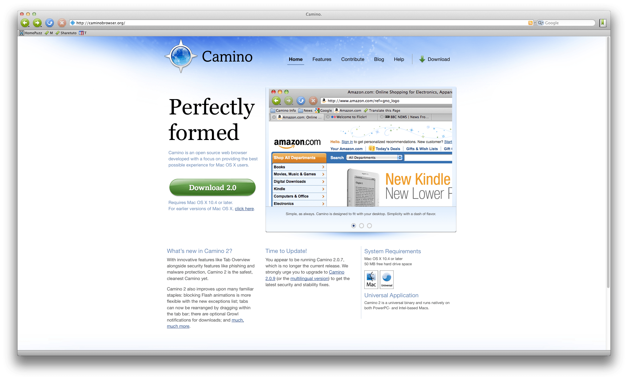The width and height of the screenshot is (628, 380).
Task: Click 'Requires Mac OS X 10.4 or later.' text
Action: [201, 202]
